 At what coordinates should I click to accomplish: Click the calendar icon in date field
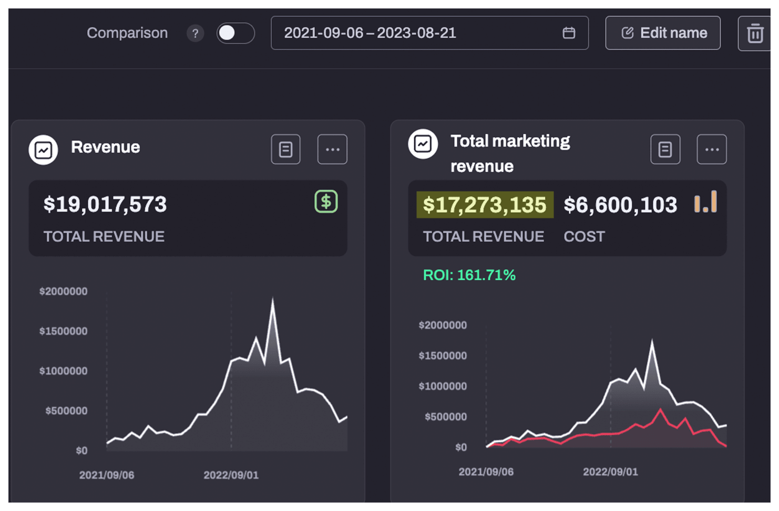point(569,33)
